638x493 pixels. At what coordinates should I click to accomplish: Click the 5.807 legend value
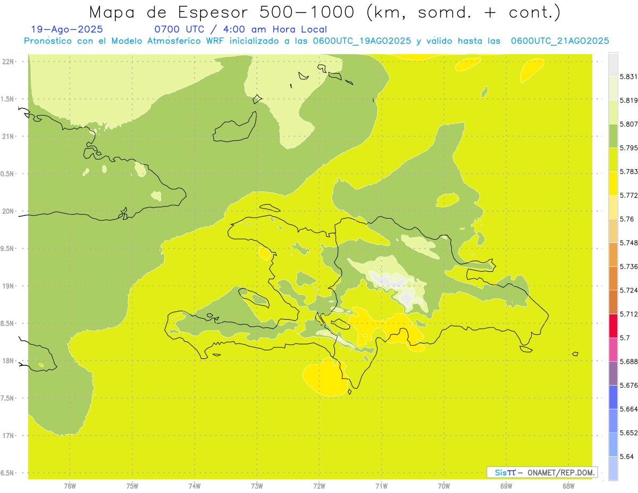tap(628, 124)
